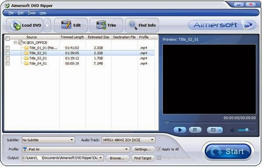Click the 01:39:05 trimmed length value
This screenshot has width=262, height=167.
pos(72,53)
